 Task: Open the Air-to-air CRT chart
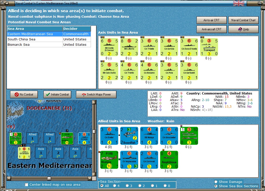[x=211, y=20]
